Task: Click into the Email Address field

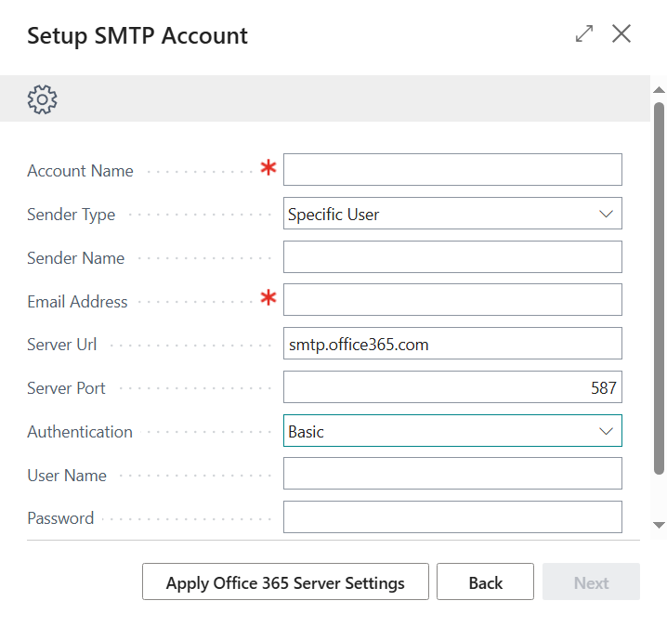Action: 451,300
